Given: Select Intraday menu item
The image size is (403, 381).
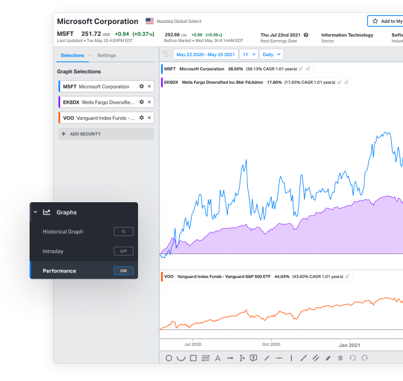Looking at the screenshot, I should click(53, 252).
